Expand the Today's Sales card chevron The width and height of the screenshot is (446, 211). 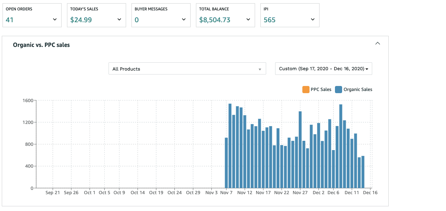coord(119,20)
